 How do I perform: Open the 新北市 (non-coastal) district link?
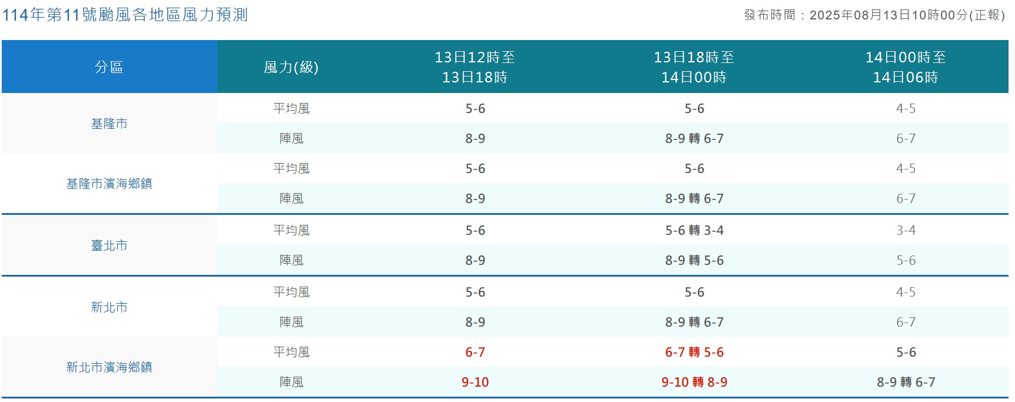click(109, 307)
